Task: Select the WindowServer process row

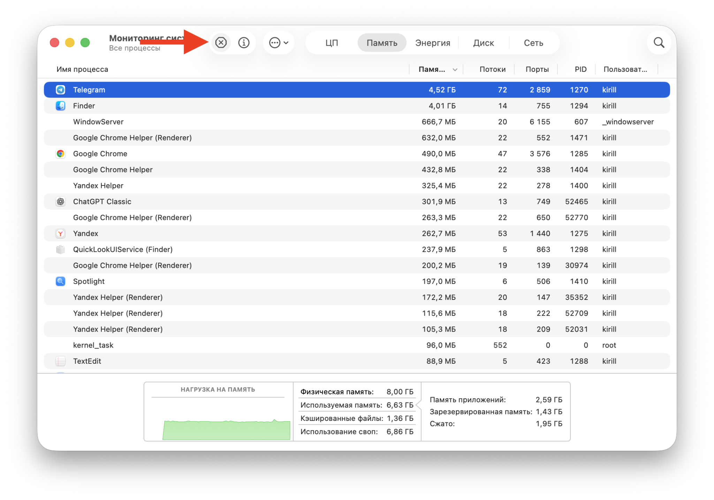Action: point(357,122)
